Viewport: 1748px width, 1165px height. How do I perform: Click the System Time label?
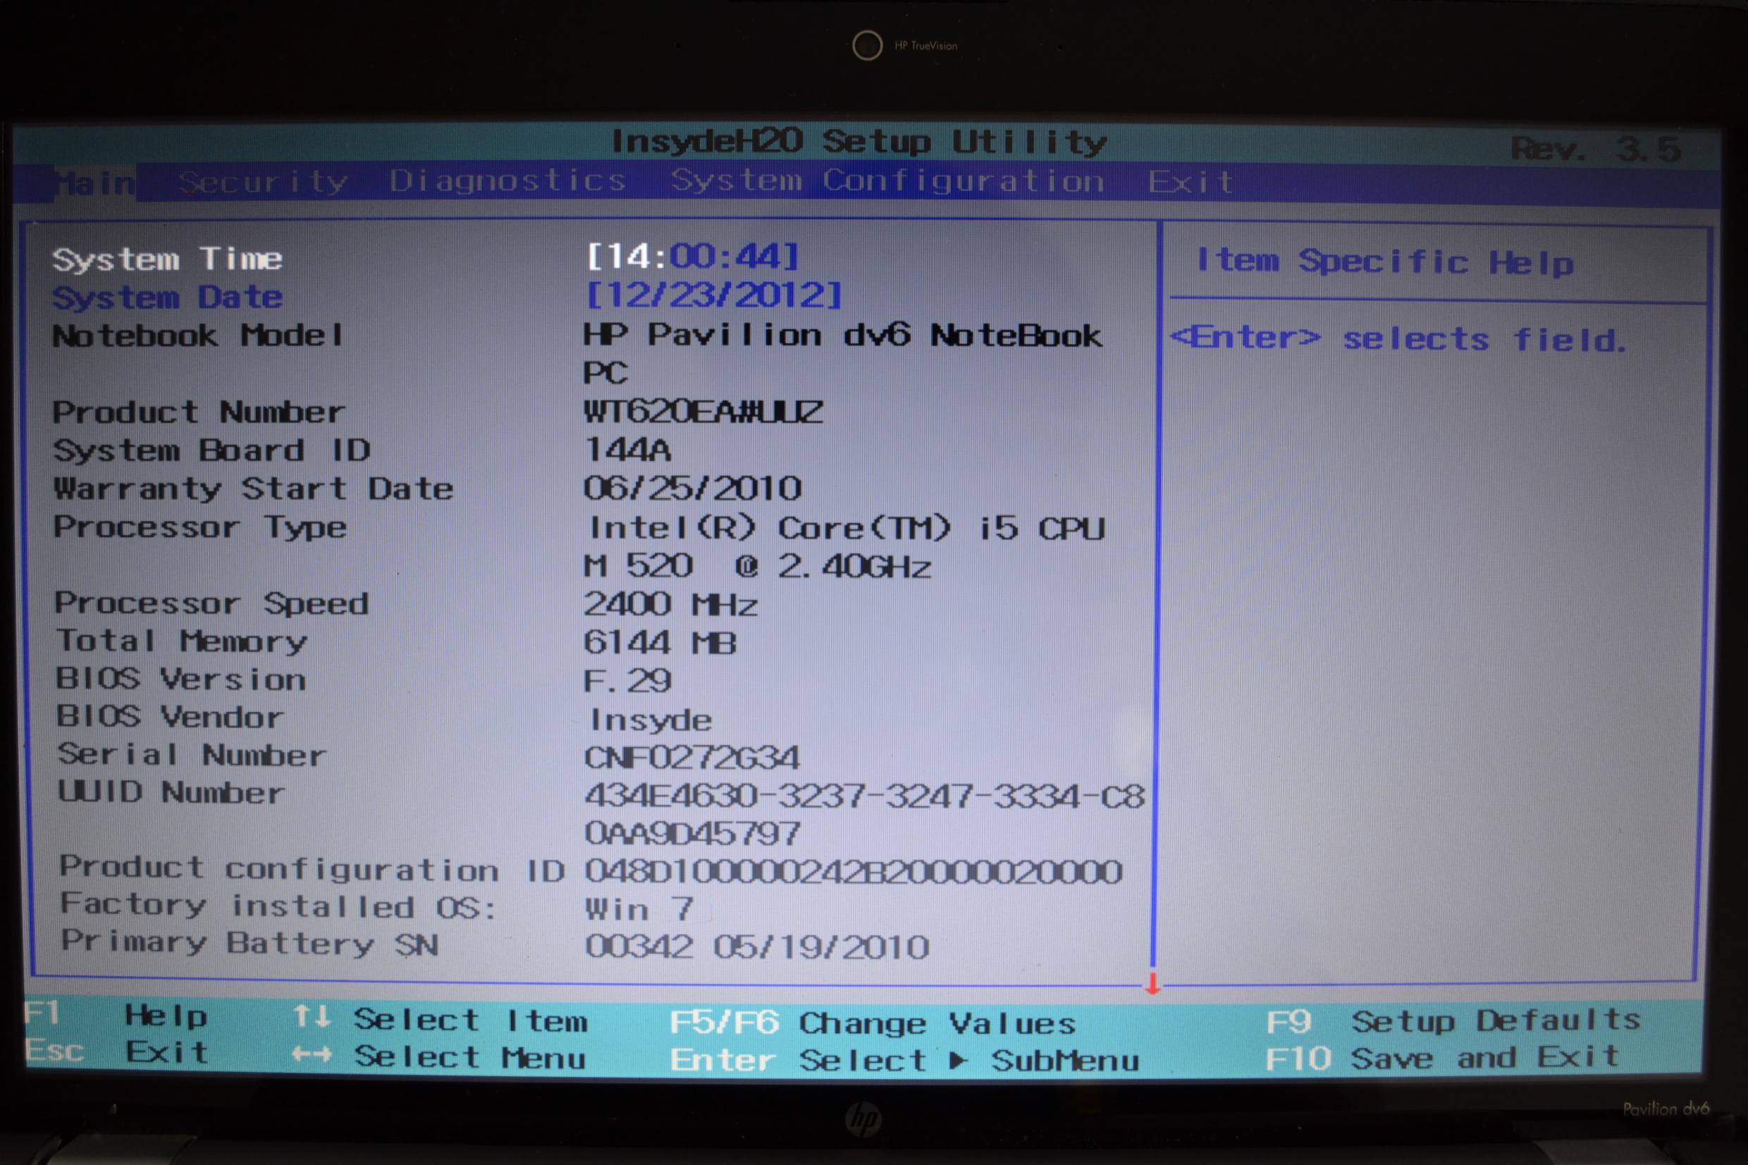coord(167,259)
